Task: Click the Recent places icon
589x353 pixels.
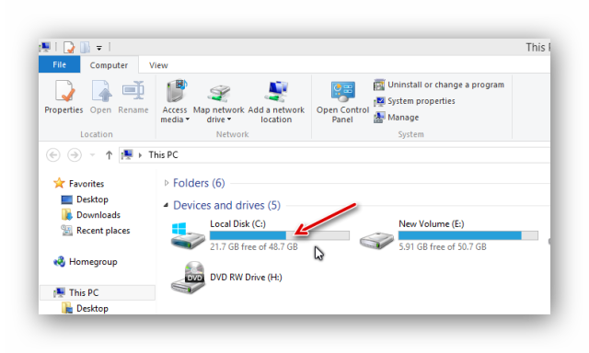Action: tap(67, 231)
